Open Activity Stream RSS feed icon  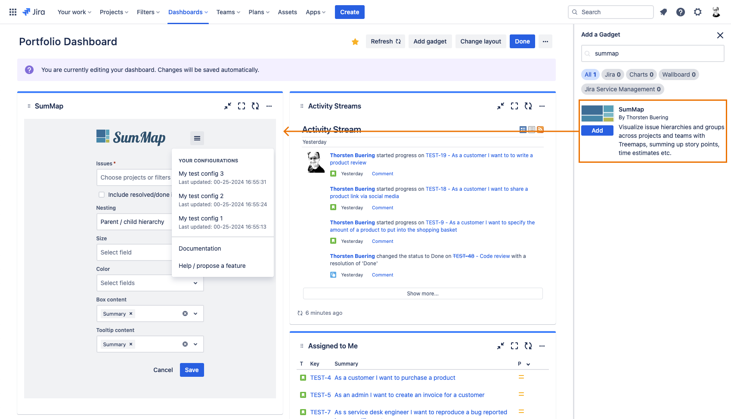[x=540, y=130]
